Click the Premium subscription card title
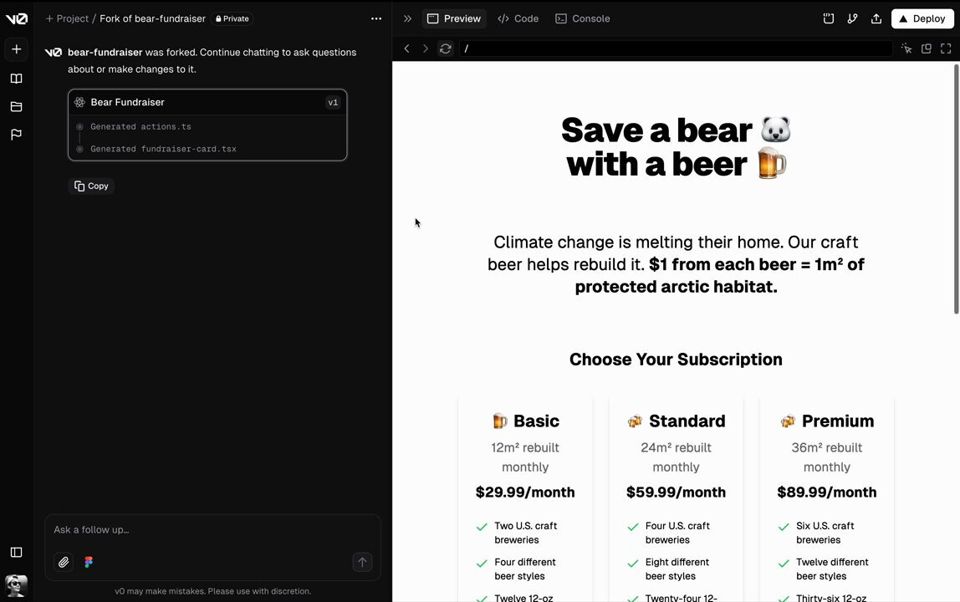 pyautogui.click(x=827, y=421)
